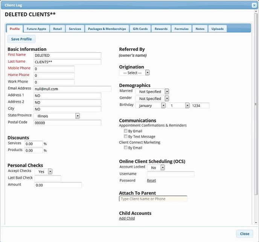259x242 pixels.
Task: Click the Attach To Parent search field
Action: click(153, 199)
